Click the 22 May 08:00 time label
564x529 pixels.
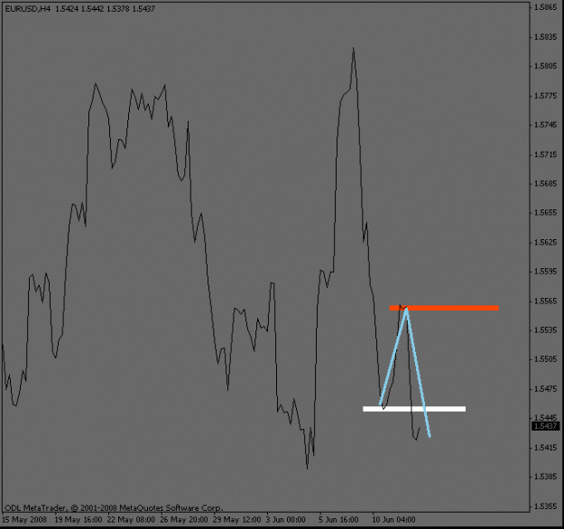tap(131, 520)
